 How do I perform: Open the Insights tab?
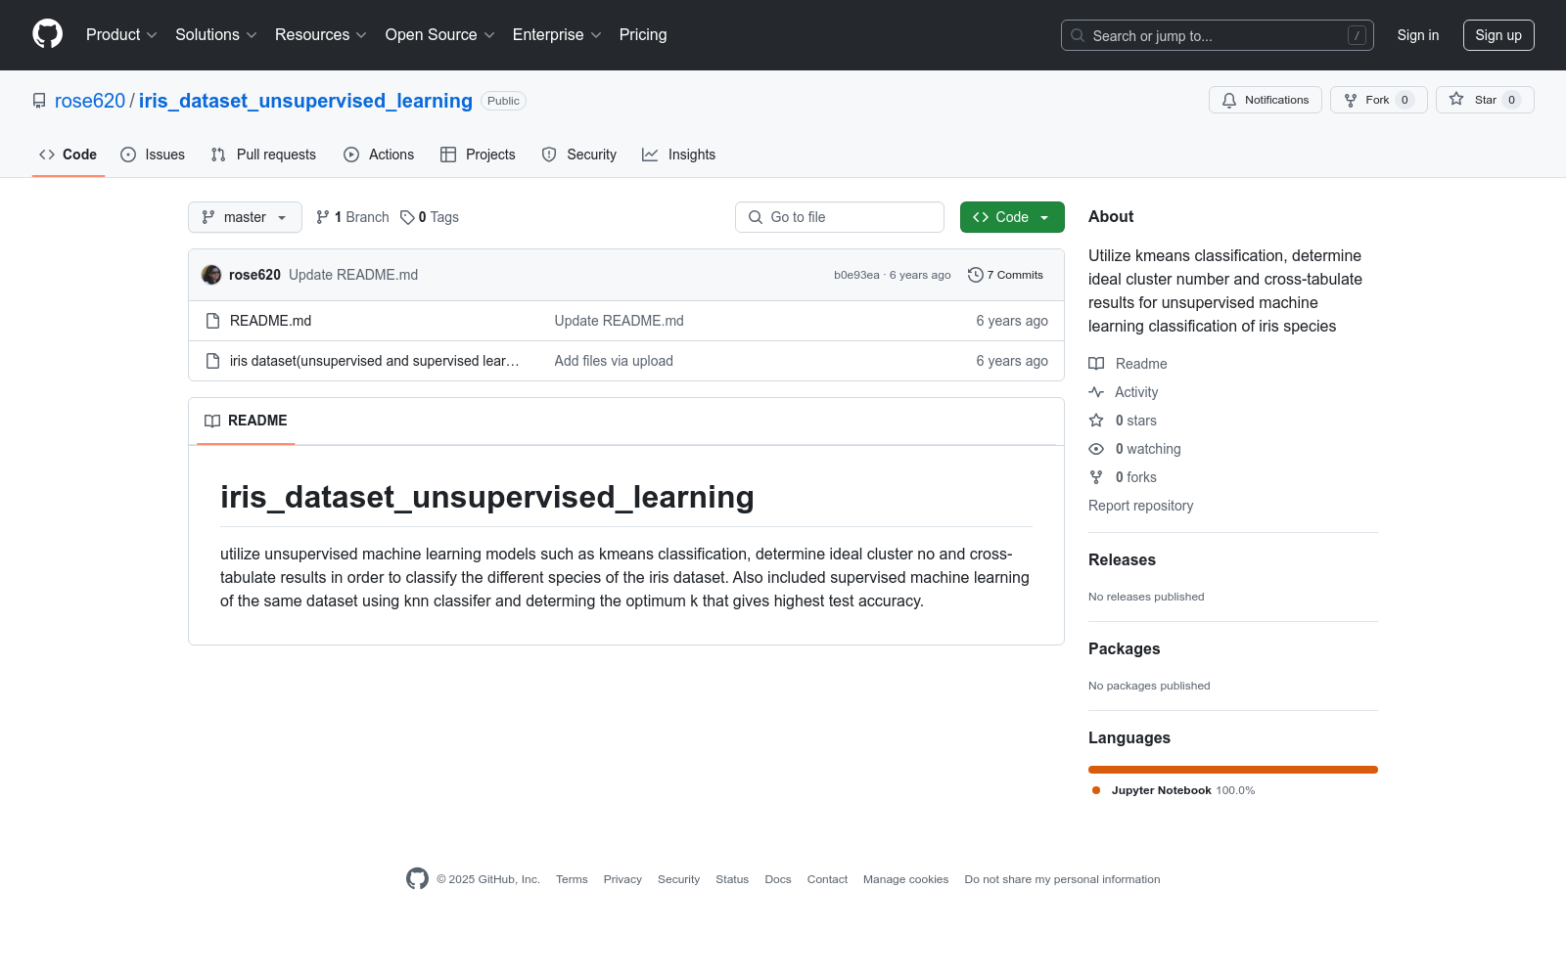pos(678,155)
